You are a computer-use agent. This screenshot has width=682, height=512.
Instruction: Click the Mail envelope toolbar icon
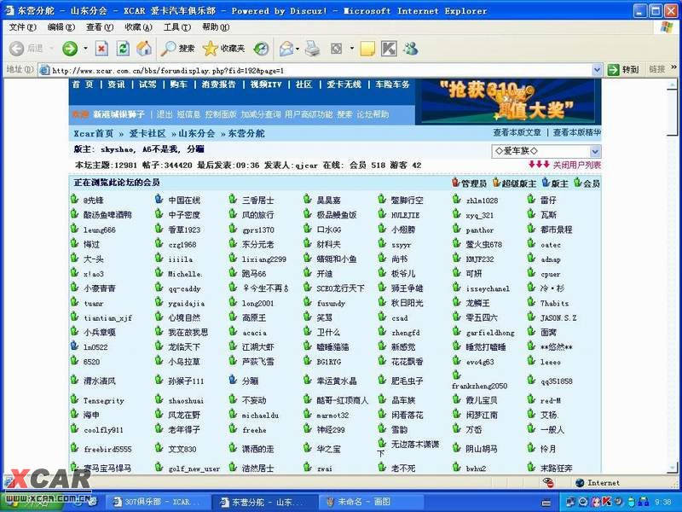point(286,49)
